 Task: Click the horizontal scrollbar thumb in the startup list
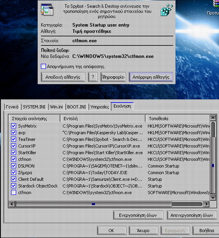pyautogui.click(x=93, y=204)
